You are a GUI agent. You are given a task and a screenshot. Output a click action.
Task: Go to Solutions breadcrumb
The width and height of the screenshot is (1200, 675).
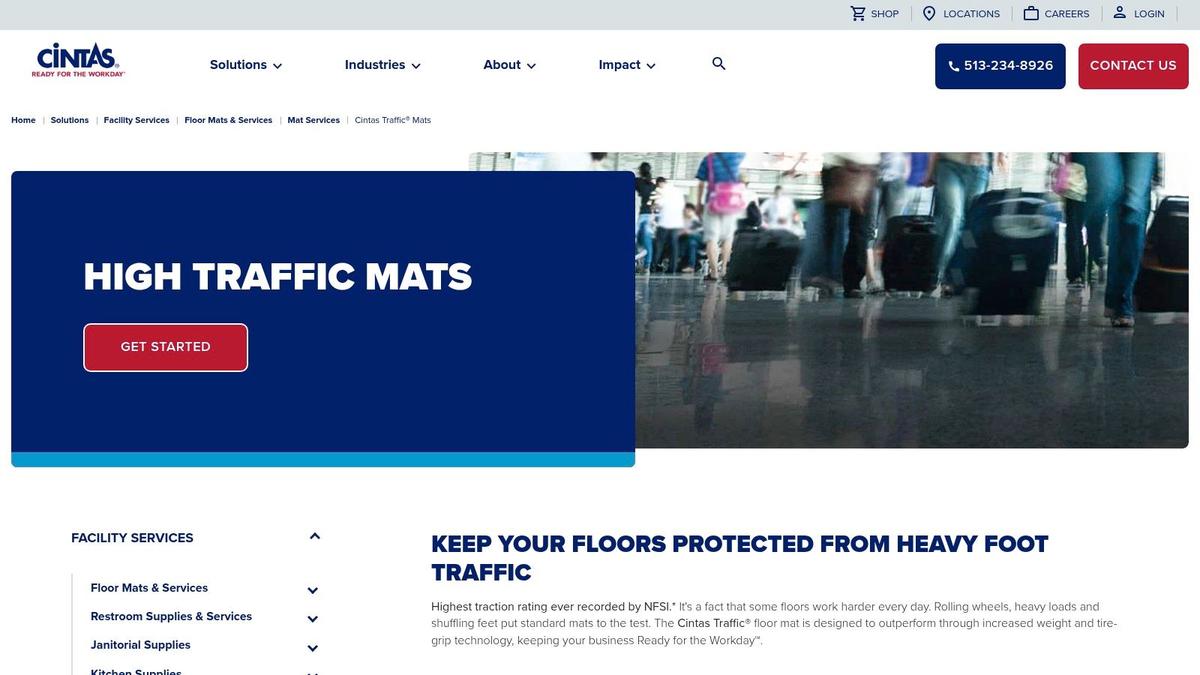(x=70, y=120)
